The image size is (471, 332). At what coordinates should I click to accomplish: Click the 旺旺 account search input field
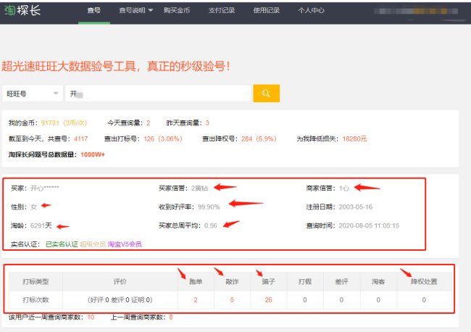coord(158,94)
